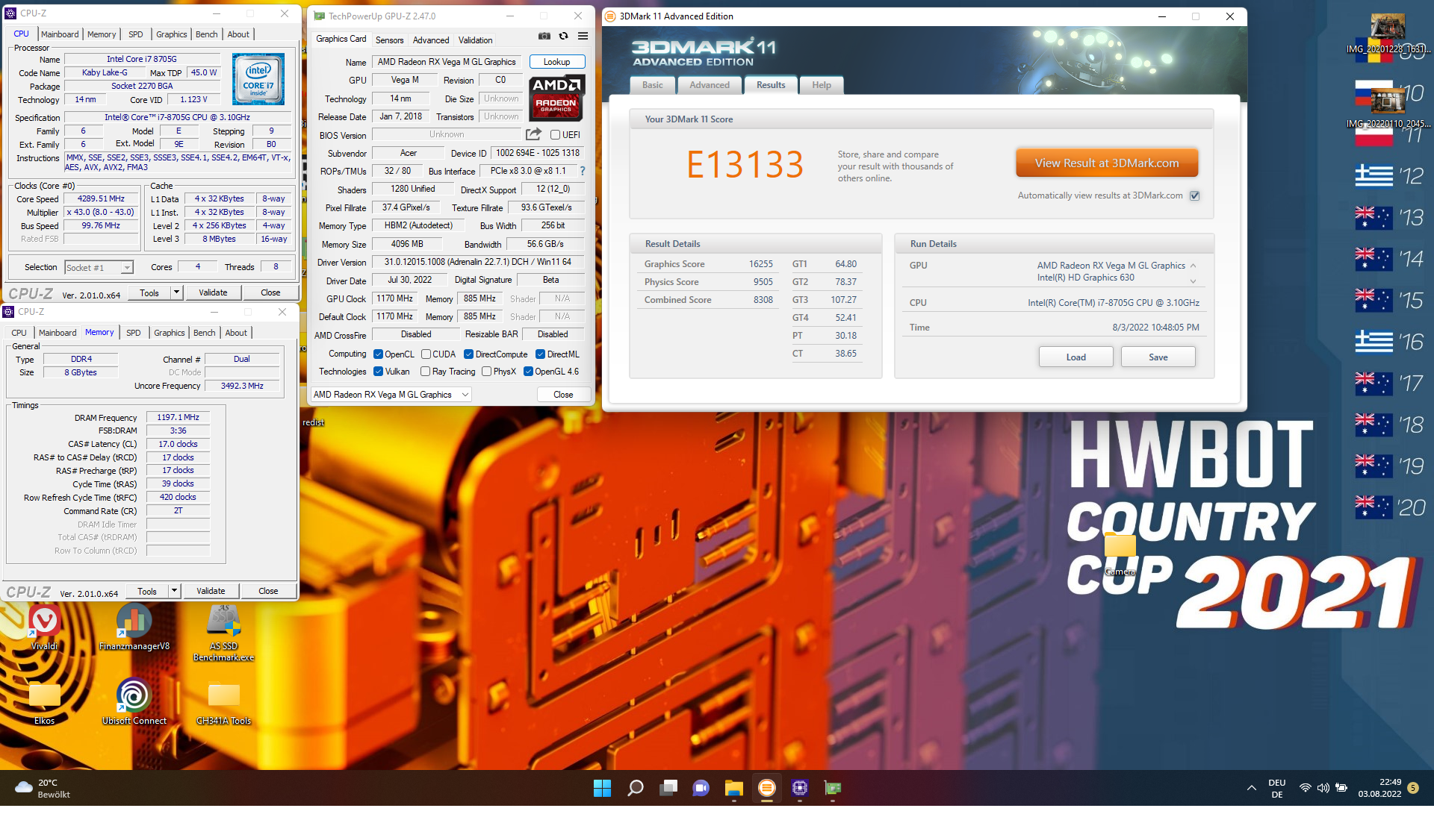Click the Load button in 3DMark
The height and width of the screenshot is (817, 1434).
click(1075, 357)
